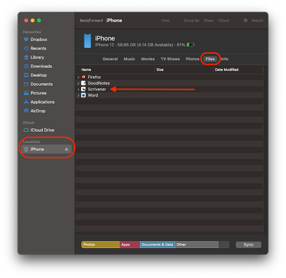Open the Group By toolbar option
The width and height of the screenshot is (286, 278).
pyautogui.click(x=191, y=20)
